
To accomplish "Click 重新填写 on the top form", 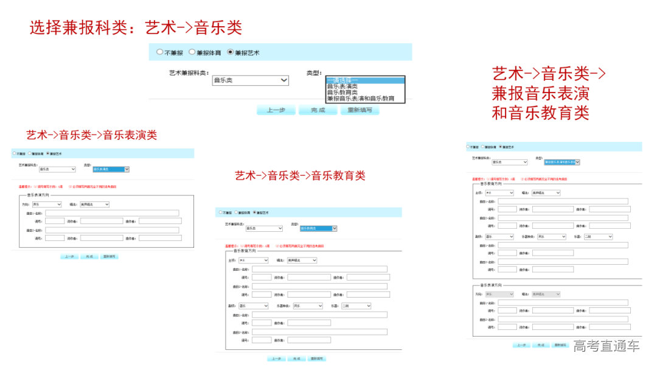I will pyautogui.click(x=361, y=110).
